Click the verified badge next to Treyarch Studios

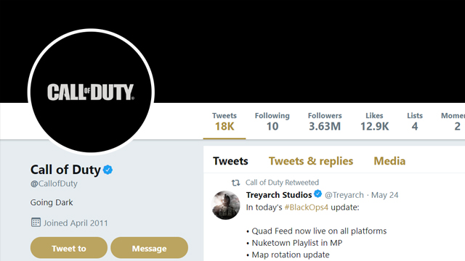318,194
